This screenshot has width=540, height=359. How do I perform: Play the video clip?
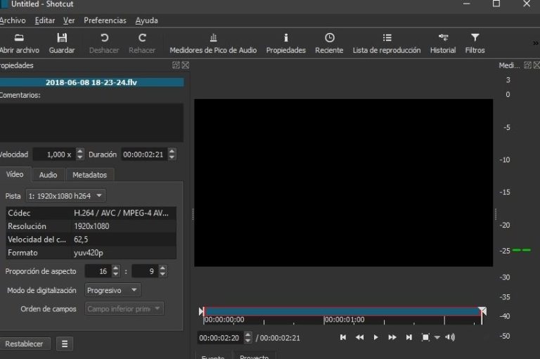pos(375,337)
